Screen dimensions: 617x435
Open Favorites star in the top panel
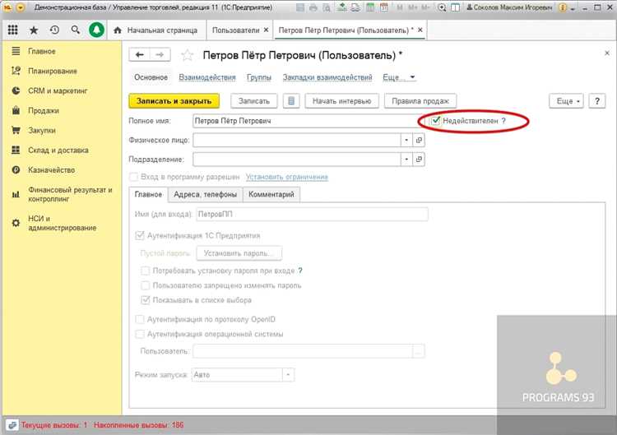[34, 30]
